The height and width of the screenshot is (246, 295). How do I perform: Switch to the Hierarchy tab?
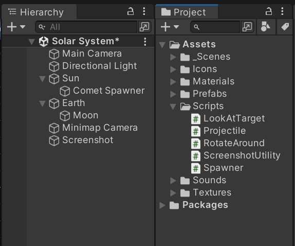point(39,12)
